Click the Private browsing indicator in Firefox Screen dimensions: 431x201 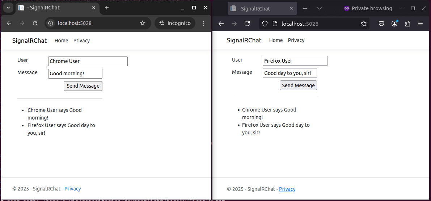[368, 9]
